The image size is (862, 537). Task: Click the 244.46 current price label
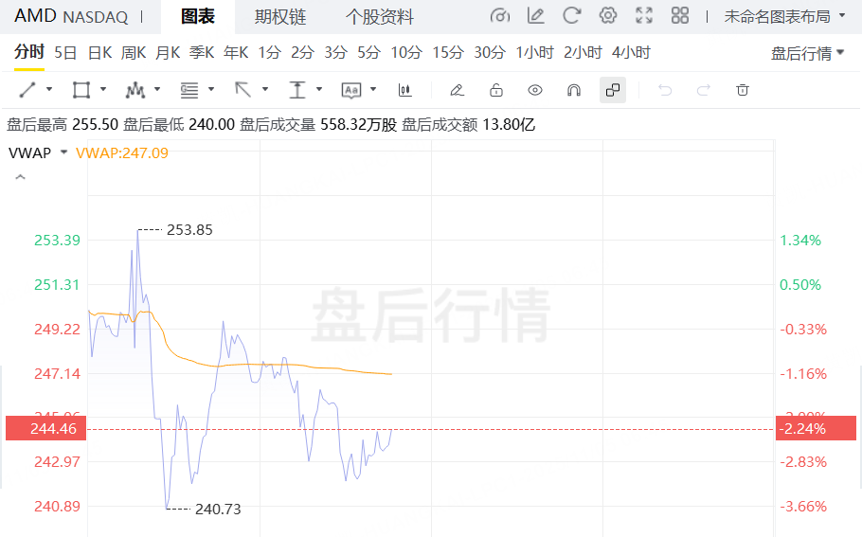[46, 428]
